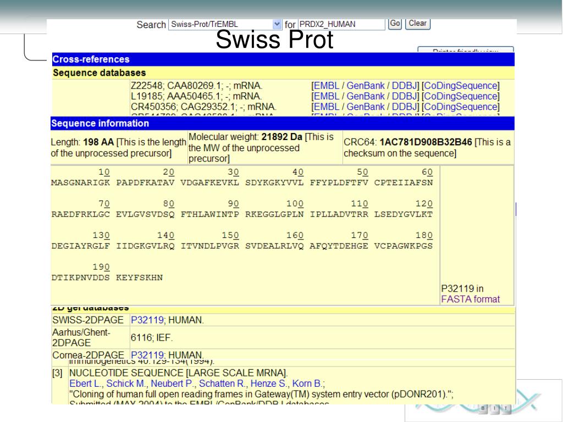Click the PRDX2_HUMAN search input field

[341, 24]
